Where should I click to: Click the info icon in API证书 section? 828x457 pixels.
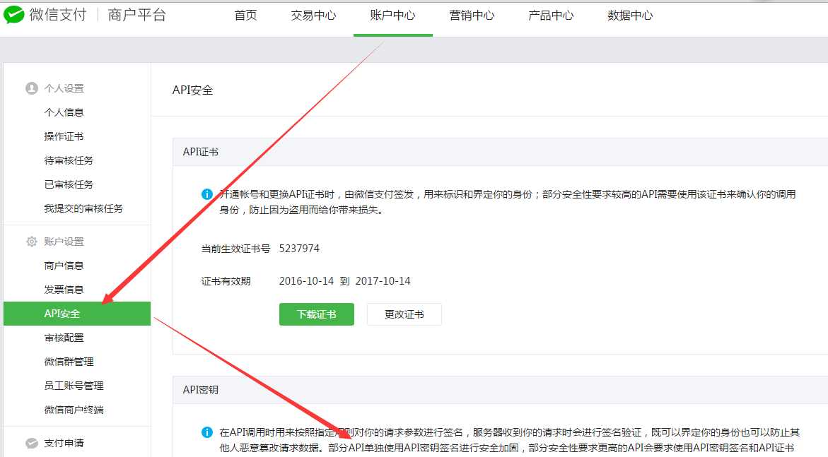coord(207,194)
